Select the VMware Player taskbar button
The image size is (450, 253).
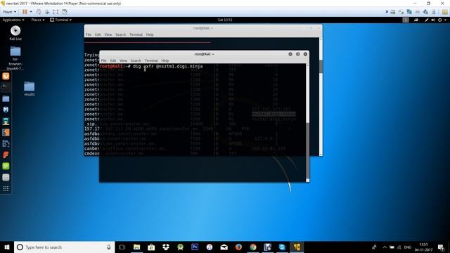pyautogui.click(x=297, y=247)
